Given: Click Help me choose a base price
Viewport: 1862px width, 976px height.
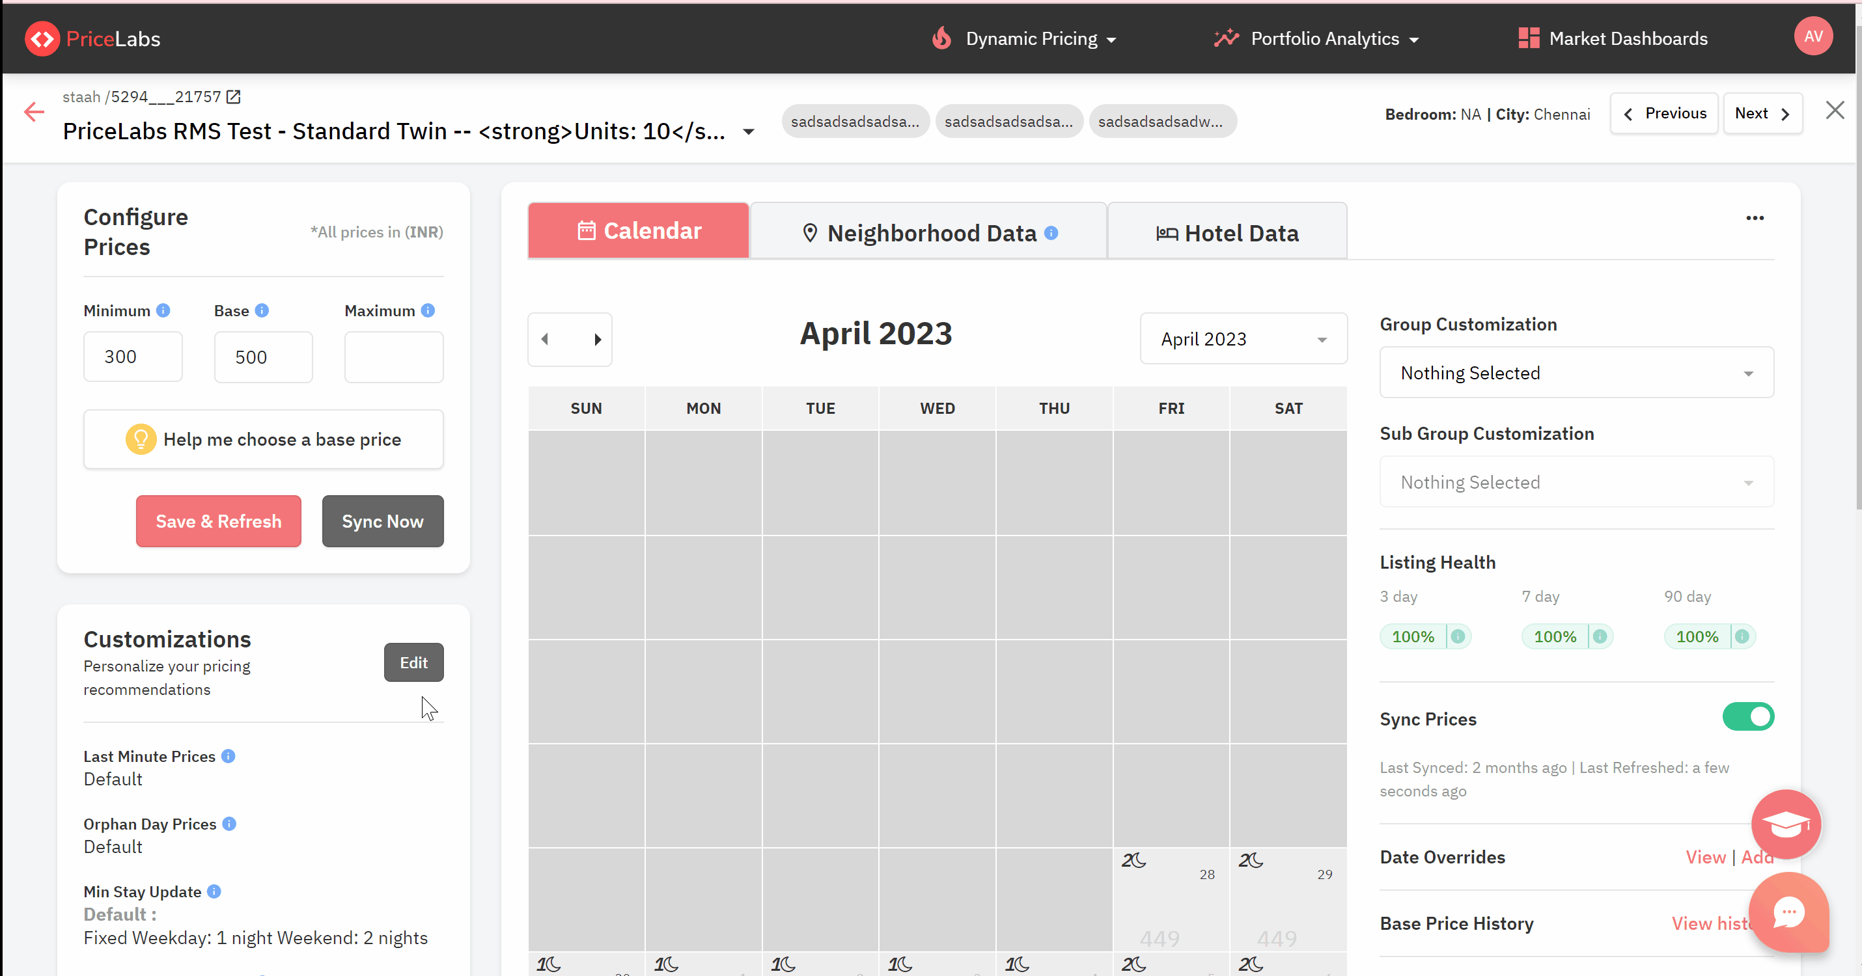Looking at the screenshot, I should [x=263, y=439].
